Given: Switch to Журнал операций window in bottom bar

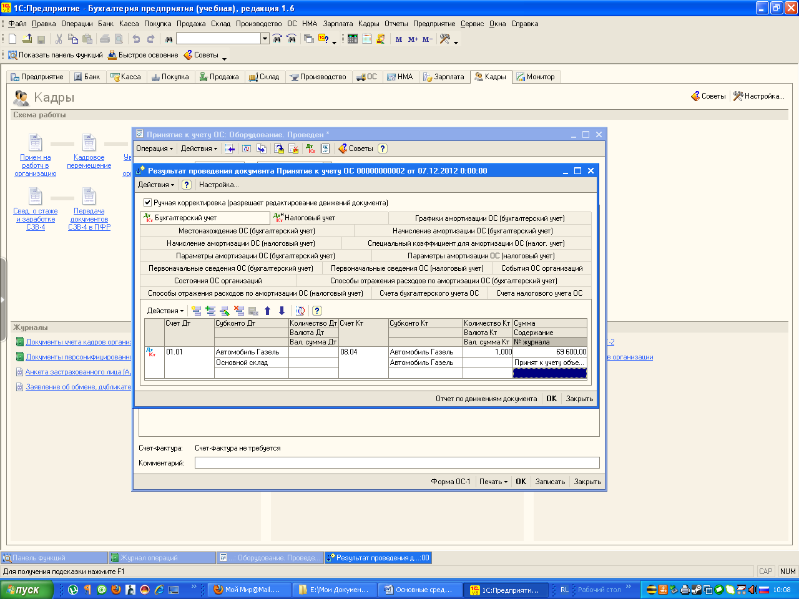Looking at the screenshot, I should pos(162,558).
